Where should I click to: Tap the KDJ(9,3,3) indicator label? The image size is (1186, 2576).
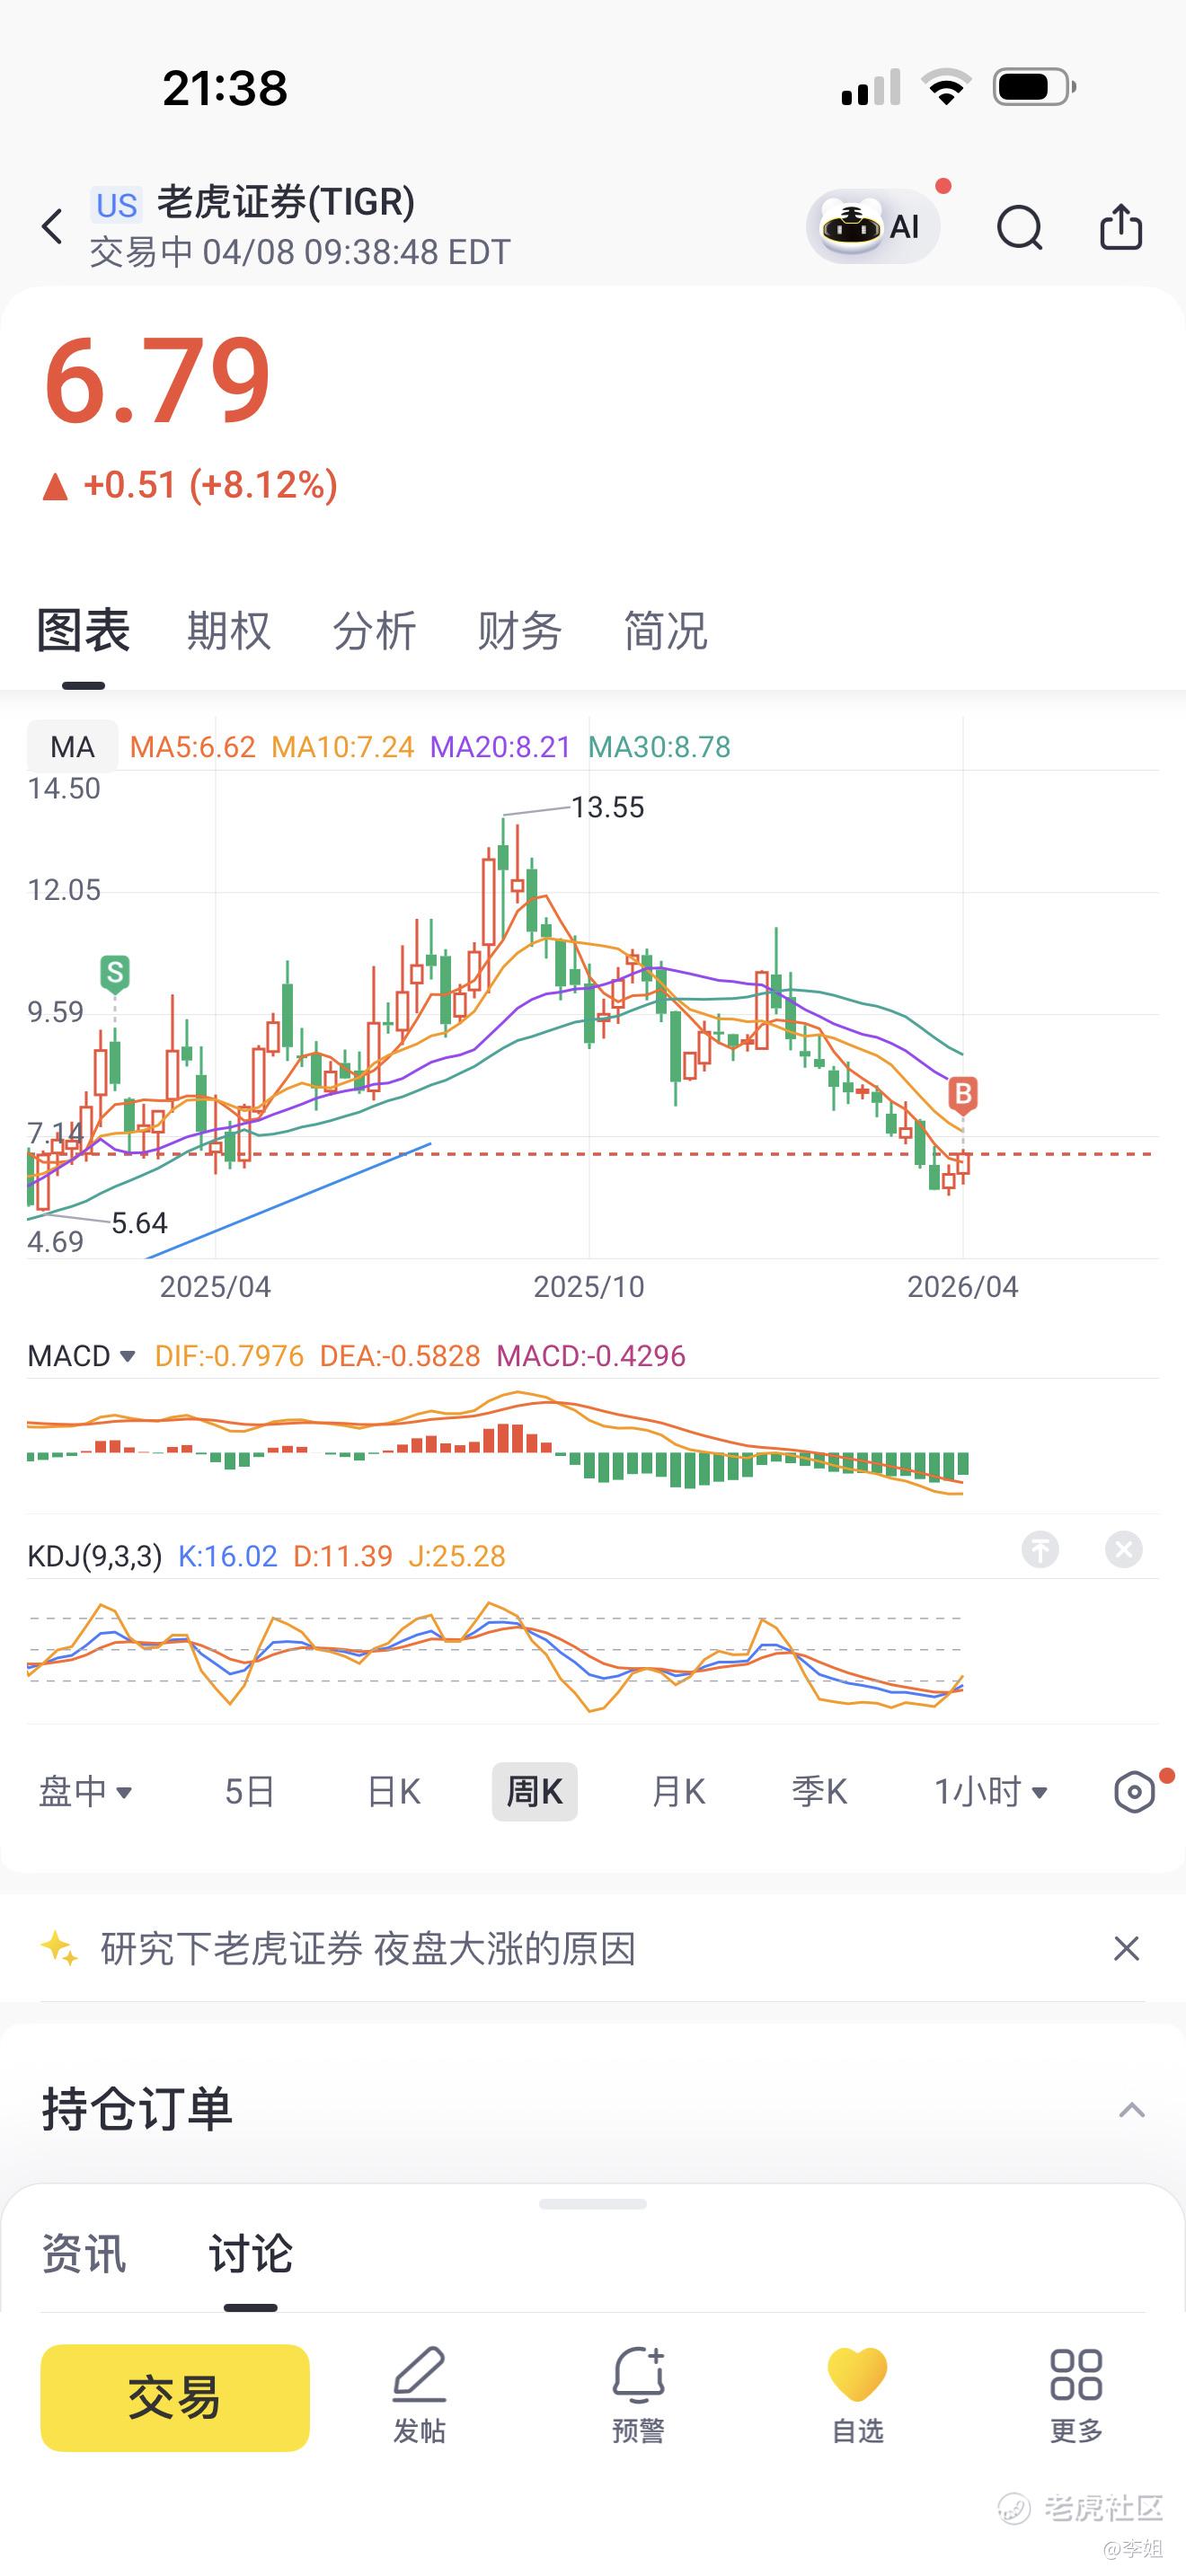click(94, 1556)
